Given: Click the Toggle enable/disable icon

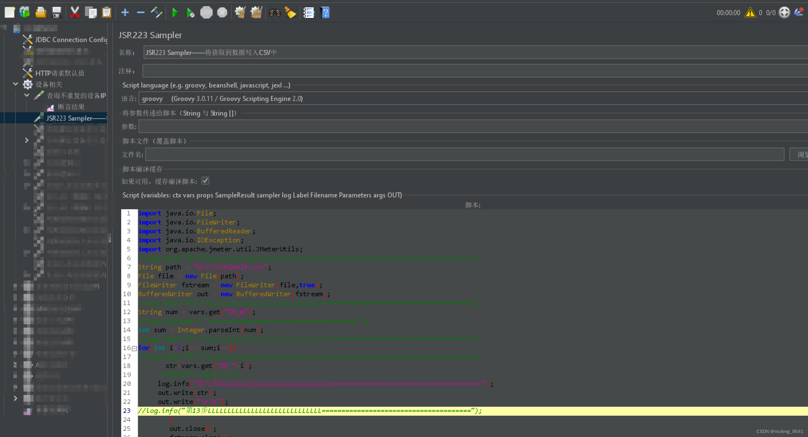Looking at the screenshot, I should 156,13.
